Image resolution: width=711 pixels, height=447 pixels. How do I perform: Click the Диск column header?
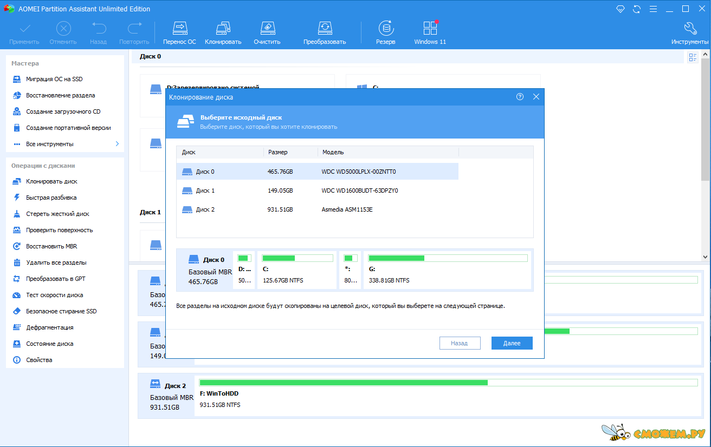tap(220, 152)
